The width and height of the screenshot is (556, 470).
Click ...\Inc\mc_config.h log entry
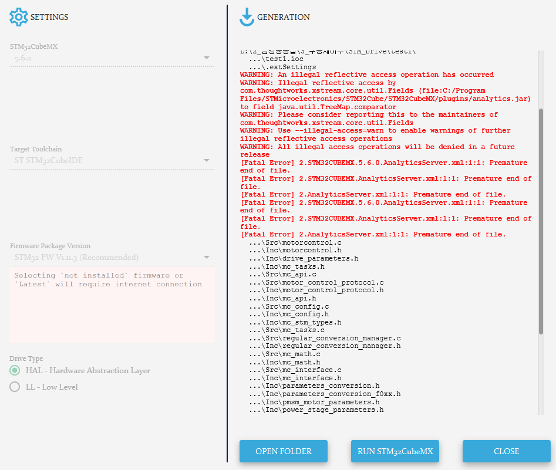click(289, 315)
